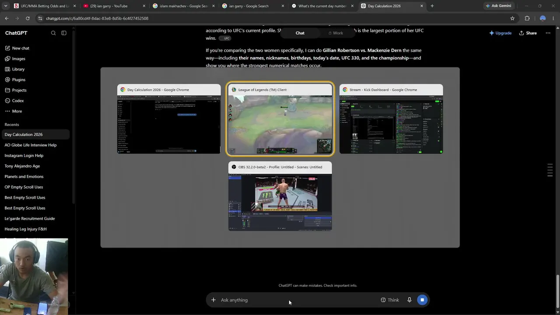Open ChatGPT search chats icon
This screenshot has height=315, width=560.
pyautogui.click(x=53, y=33)
